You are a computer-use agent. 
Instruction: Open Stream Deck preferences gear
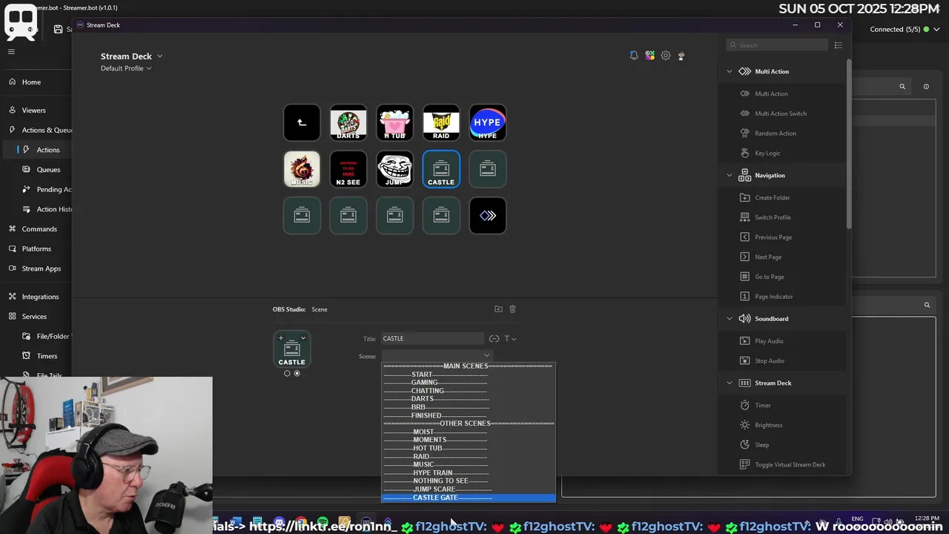tap(666, 56)
